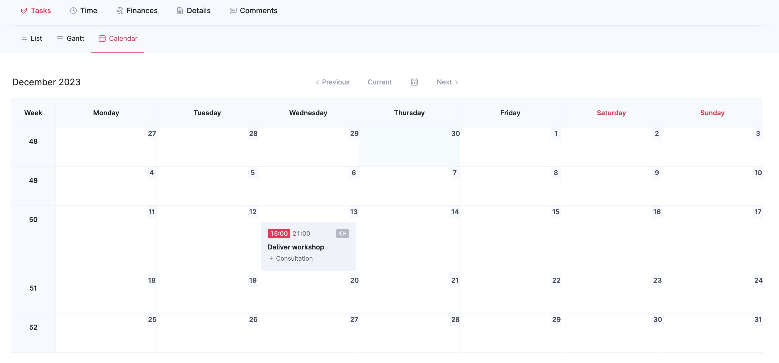Select week 49 row header
This screenshot has height=363, width=779.
point(33,186)
